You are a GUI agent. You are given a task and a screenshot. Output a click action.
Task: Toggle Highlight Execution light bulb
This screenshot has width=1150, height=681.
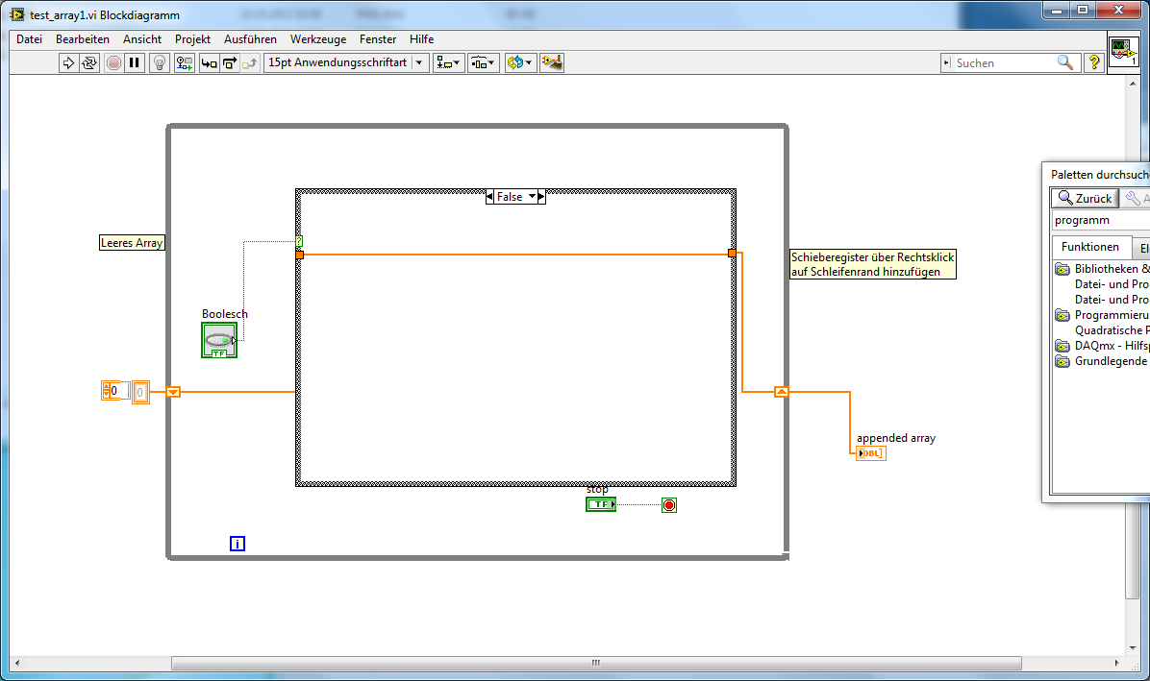click(x=160, y=63)
